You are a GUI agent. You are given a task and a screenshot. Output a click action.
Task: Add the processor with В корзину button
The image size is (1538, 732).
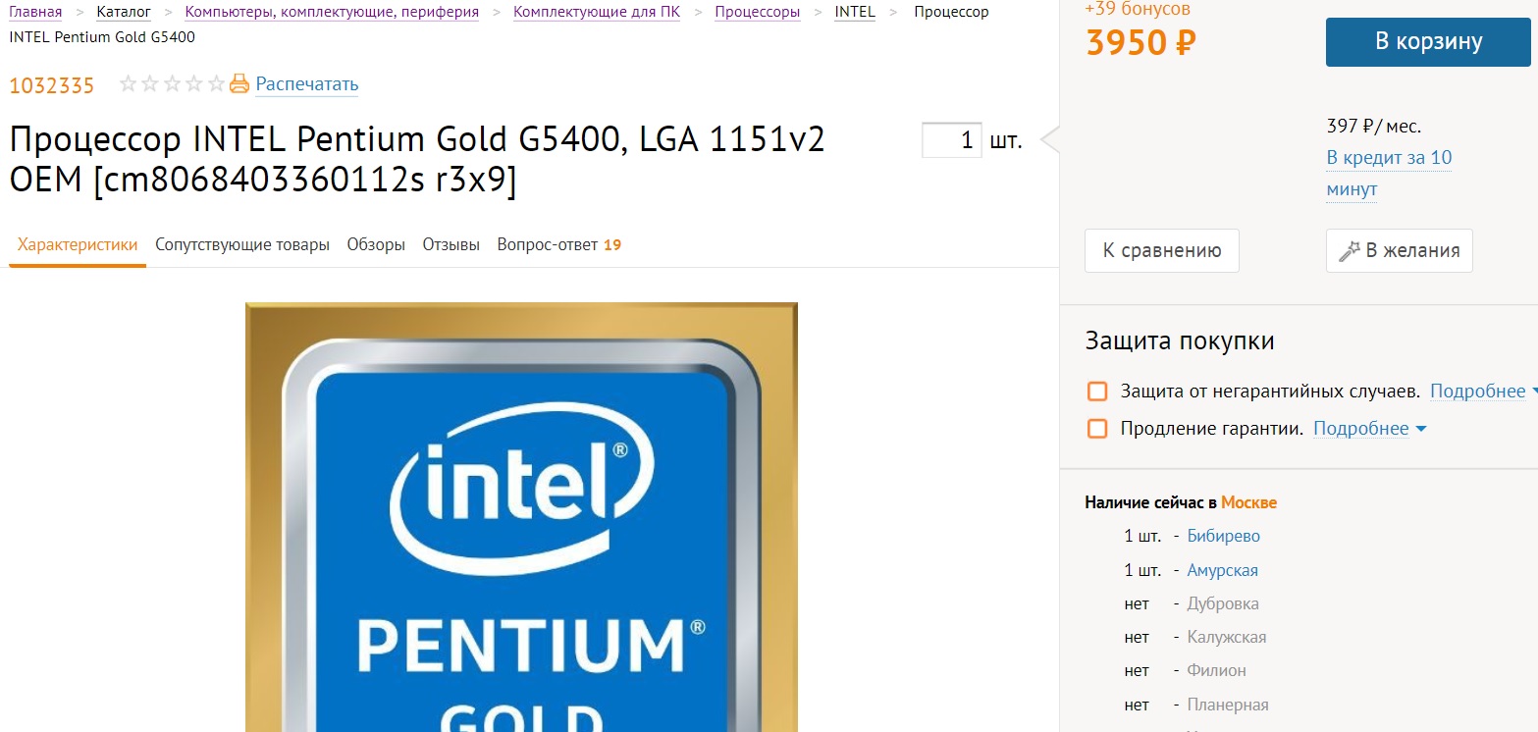click(1428, 41)
